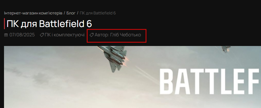Open the ПК і комплектуючі category link
The width and height of the screenshot is (261, 108).
[x=65, y=35]
